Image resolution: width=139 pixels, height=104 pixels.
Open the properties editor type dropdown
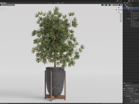tap(125, 83)
